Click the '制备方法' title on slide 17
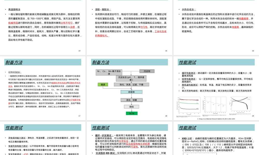This screenshot has width=259, height=155. coord(14,63)
